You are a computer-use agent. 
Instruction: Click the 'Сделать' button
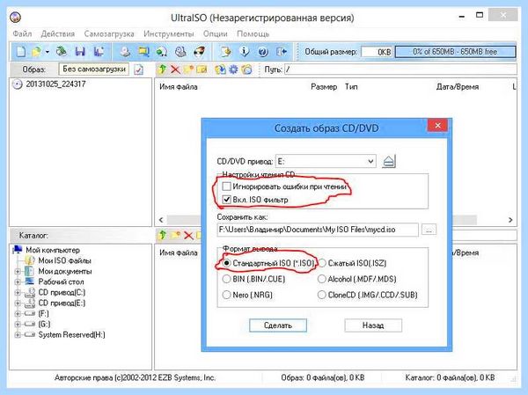(278, 326)
